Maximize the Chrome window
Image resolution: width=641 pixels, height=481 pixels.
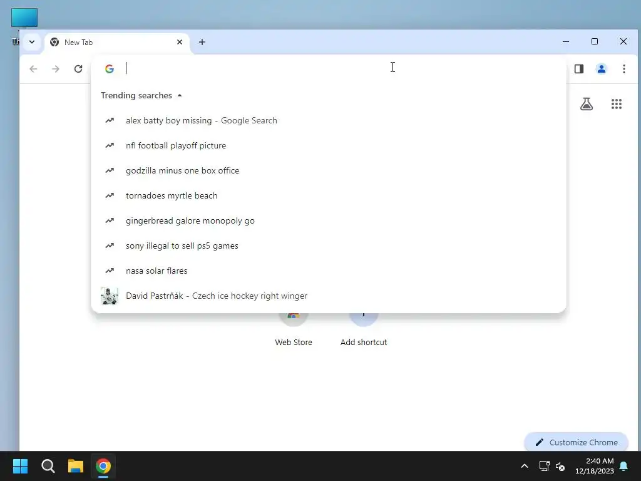595,42
